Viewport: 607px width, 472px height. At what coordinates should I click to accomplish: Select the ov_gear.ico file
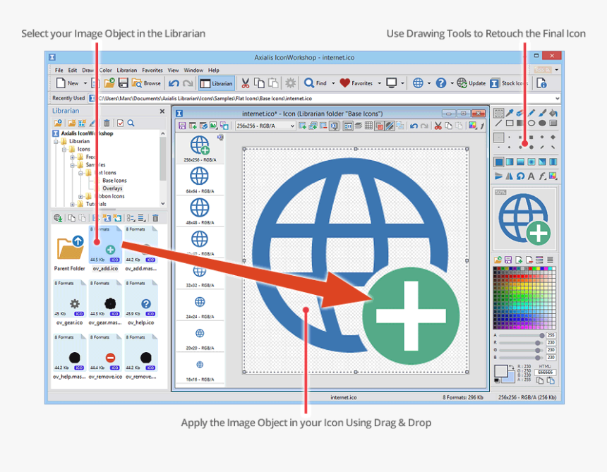pos(70,303)
